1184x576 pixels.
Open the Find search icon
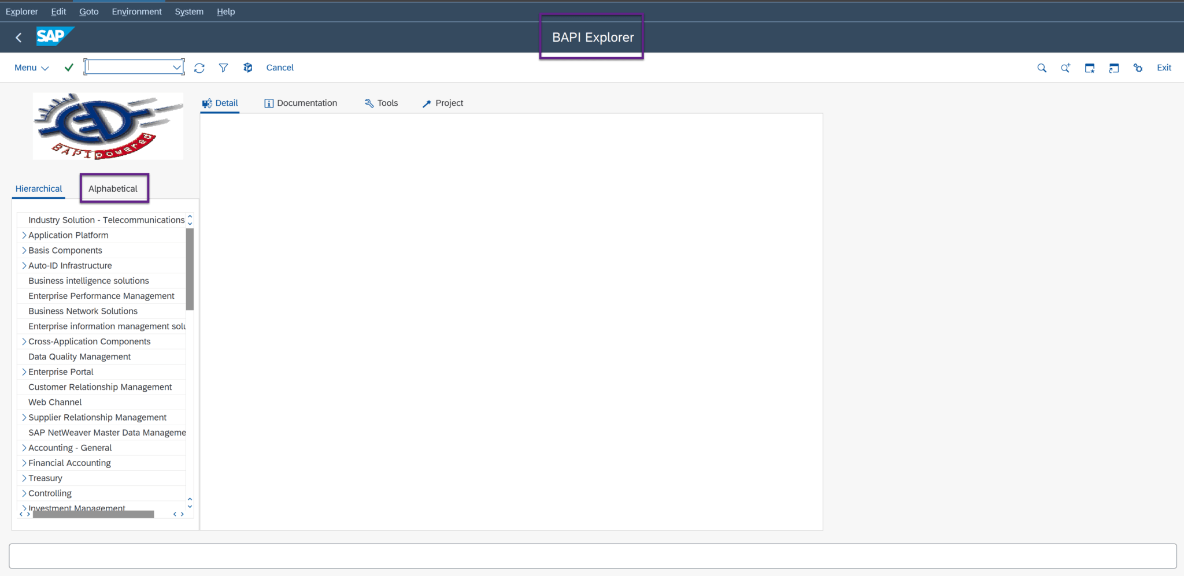click(1042, 68)
